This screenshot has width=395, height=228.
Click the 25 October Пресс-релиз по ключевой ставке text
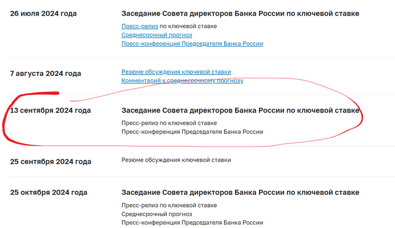point(169,205)
